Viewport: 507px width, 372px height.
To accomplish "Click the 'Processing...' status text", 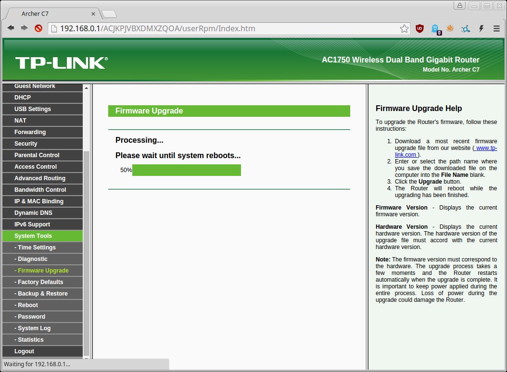I will (139, 140).
